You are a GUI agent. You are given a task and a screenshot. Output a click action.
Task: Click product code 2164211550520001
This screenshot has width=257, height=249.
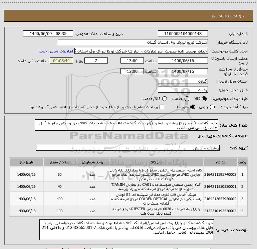coord(220,186)
